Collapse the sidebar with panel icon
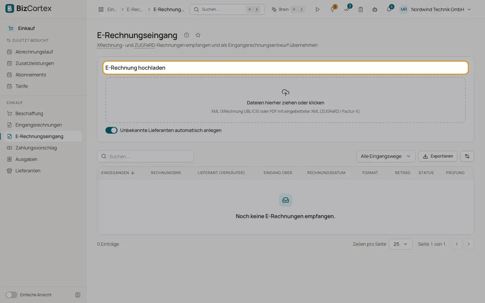Image resolution: width=485 pixels, height=303 pixels. click(78, 295)
